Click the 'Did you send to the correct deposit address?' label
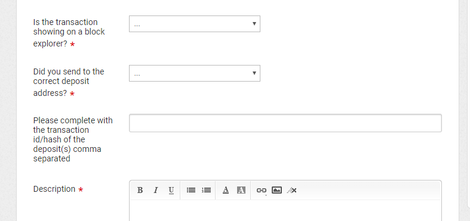 [x=69, y=82]
